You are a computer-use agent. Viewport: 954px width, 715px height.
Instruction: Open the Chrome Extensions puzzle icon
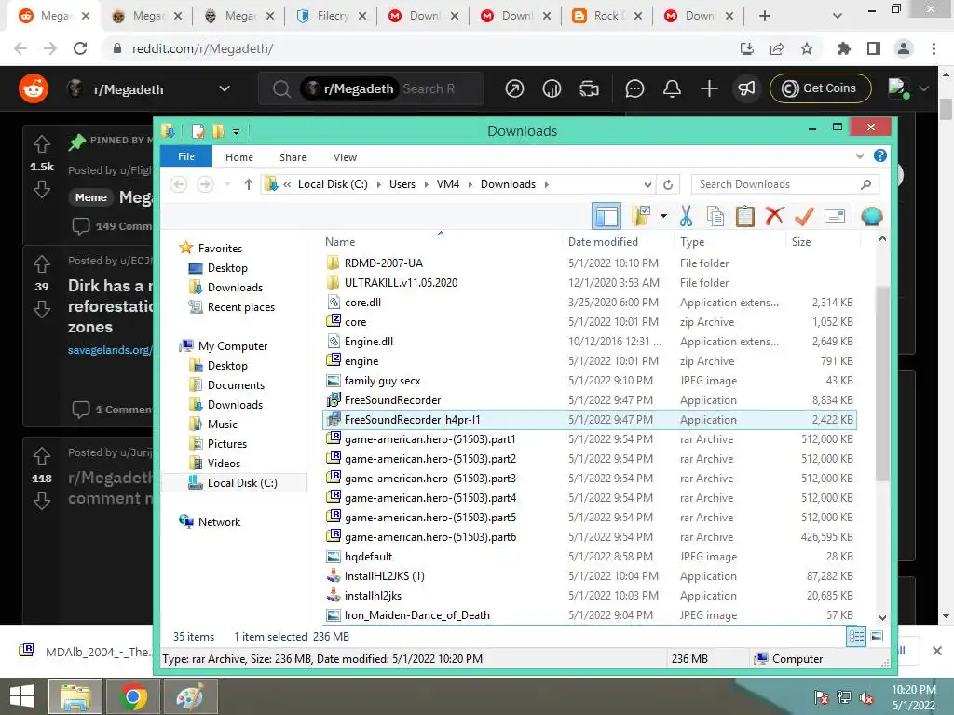[x=843, y=48]
